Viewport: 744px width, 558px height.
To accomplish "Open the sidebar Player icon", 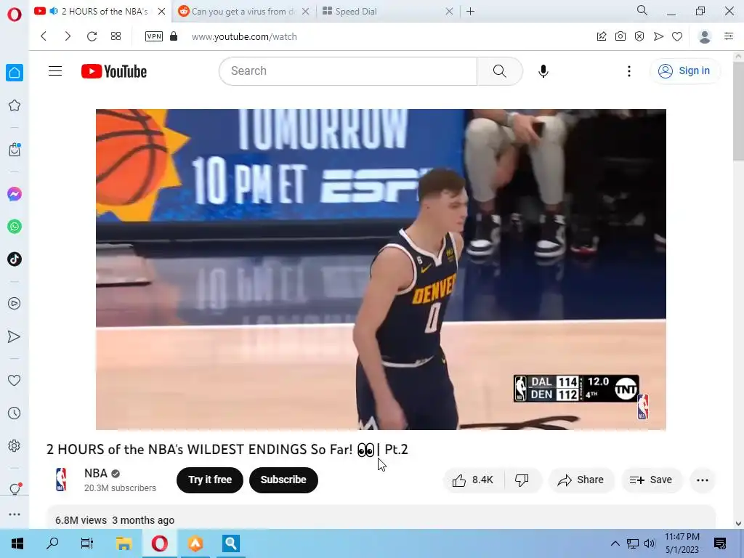I will click(x=15, y=303).
